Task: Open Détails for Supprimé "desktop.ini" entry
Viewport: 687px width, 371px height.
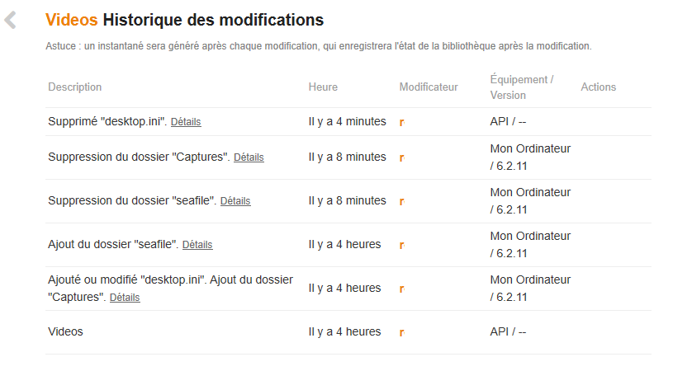Action: click(x=186, y=122)
